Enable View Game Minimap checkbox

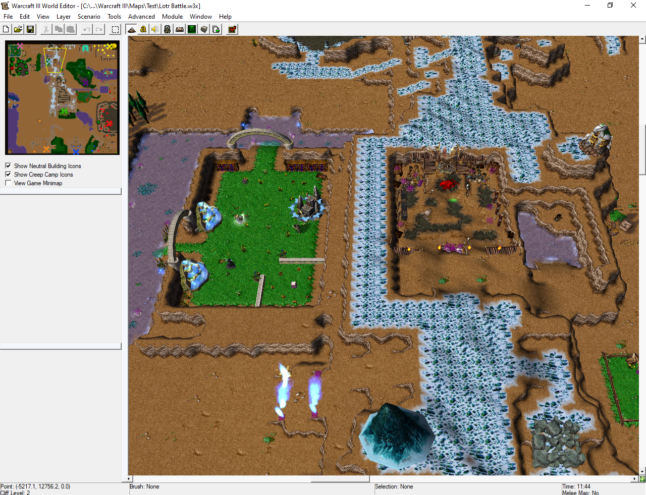click(8, 183)
